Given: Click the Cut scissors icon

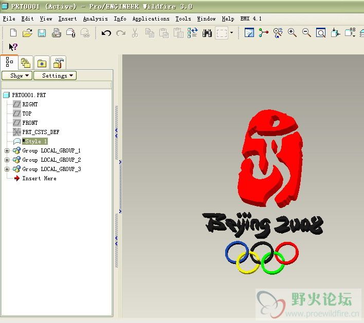Looking at the screenshot, I should point(135,33).
